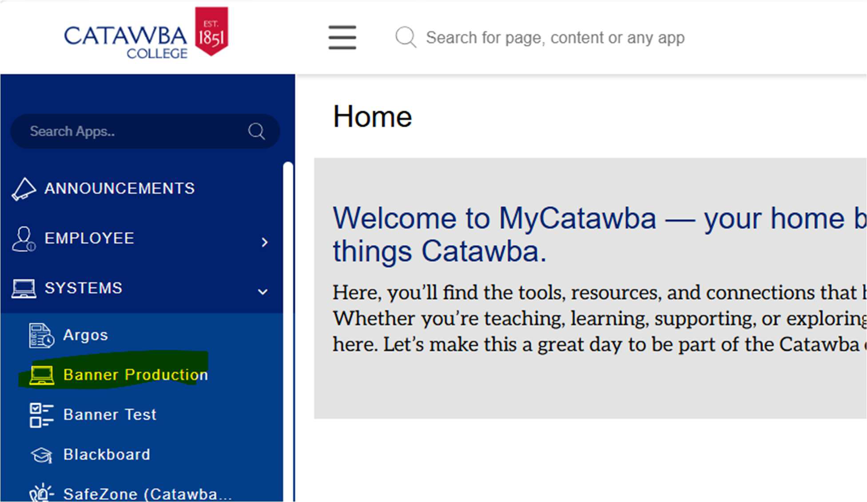Click the top search magnifier icon

406,37
